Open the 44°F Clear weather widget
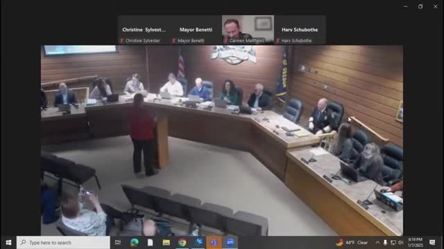The height and width of the screenshot is (249, 444). coord(352,243)
